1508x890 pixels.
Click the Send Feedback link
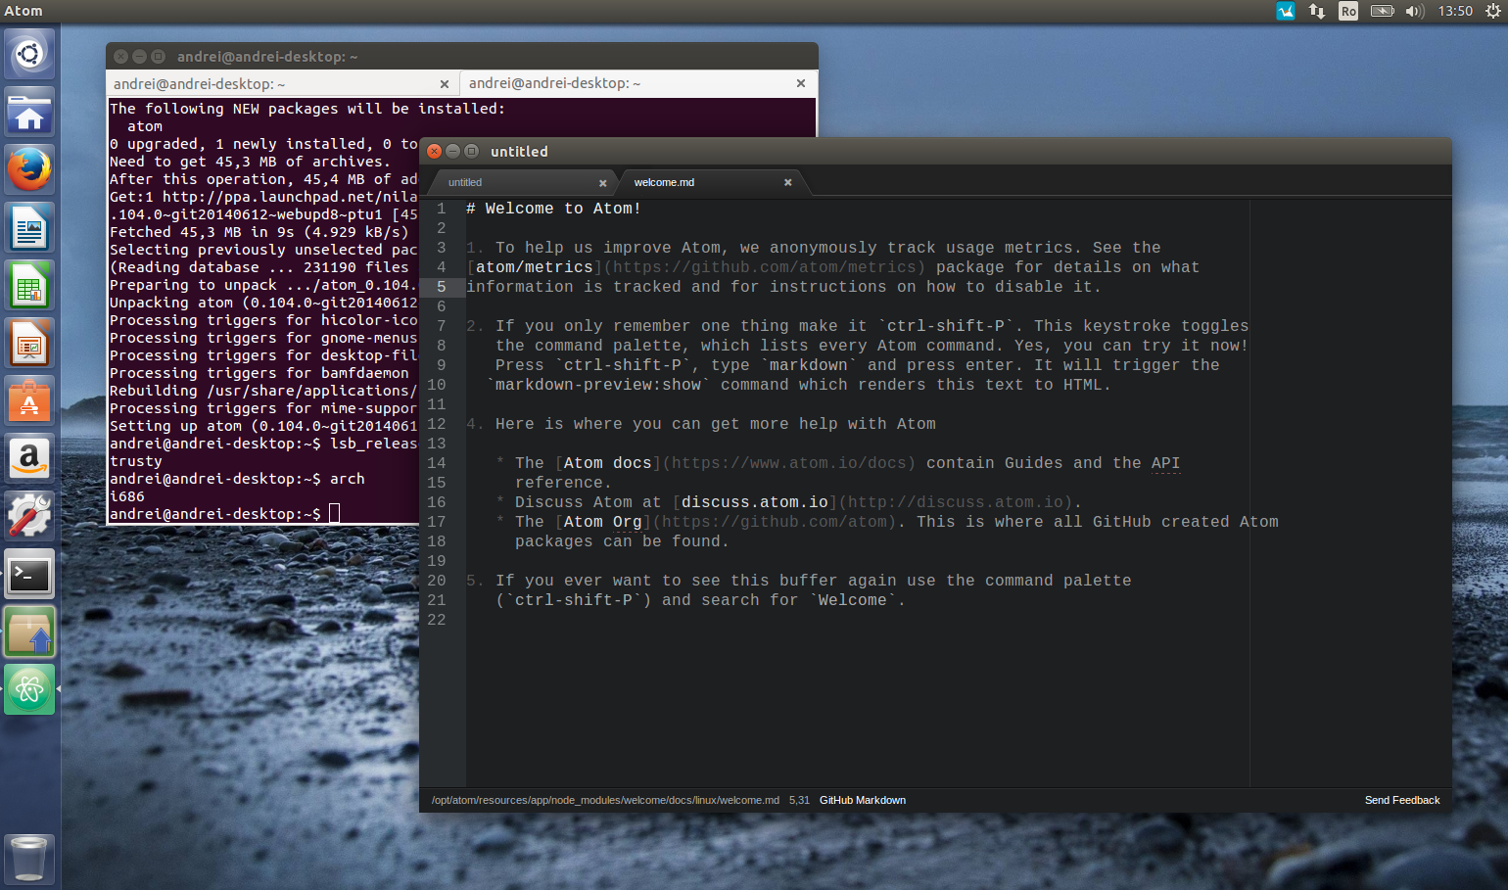(1402, 800)
